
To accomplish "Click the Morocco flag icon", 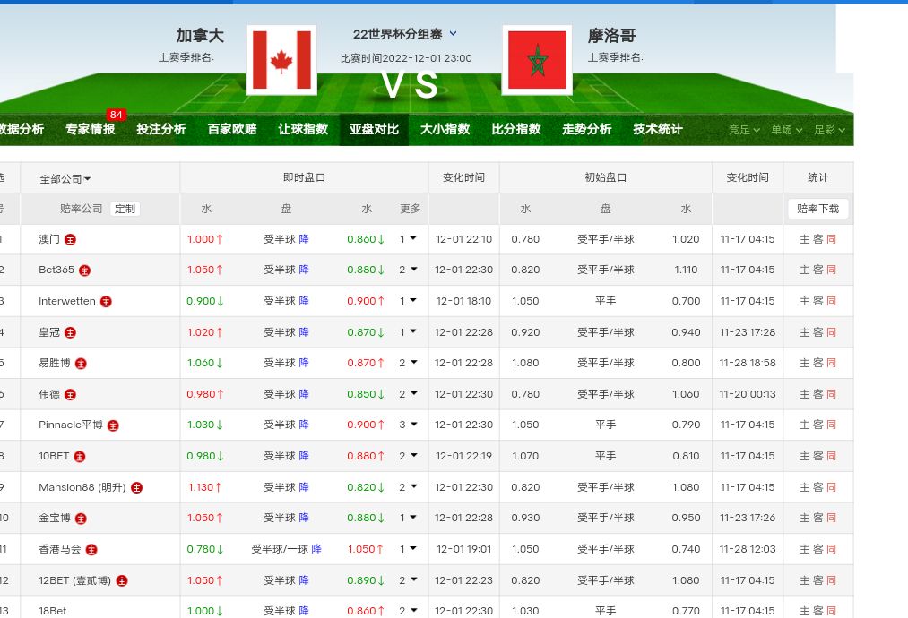I will click(537, 60).
